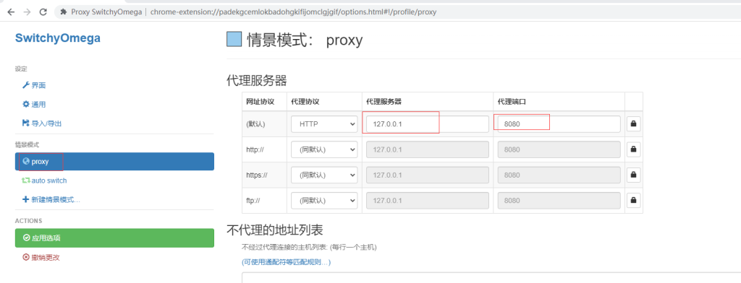Click 撤销更改 to revert changes
741x283 pixels.
(x=41, y=258)
